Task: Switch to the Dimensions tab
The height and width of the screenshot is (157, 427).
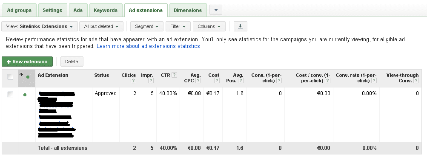Action: 188,10
